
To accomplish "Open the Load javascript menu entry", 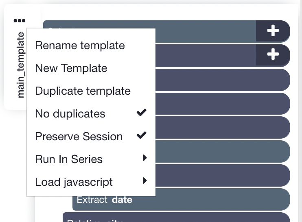I will [x=91, y=182].
